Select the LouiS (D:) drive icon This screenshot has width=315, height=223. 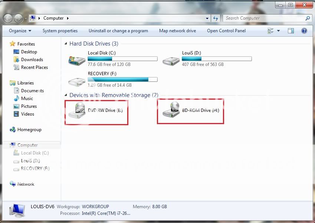[x=171, y=59]
